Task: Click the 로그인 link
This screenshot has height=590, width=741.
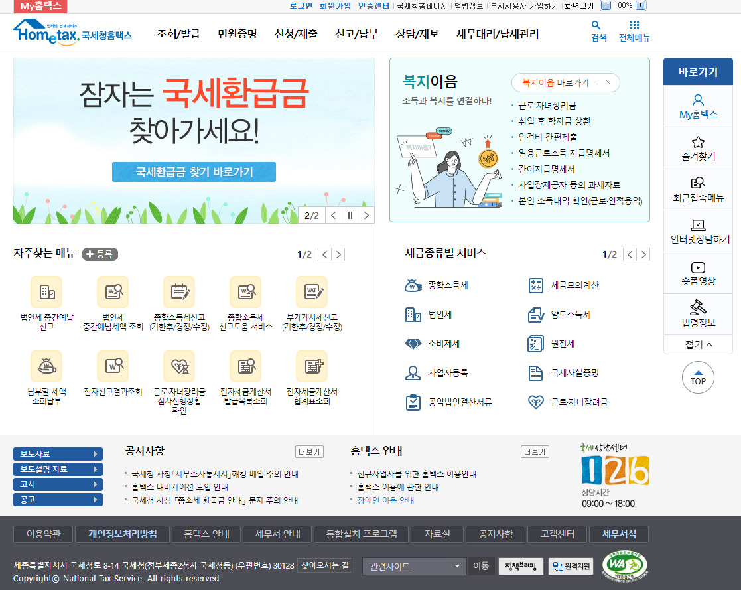Action: pyautogui.click(x=301, y=6)
